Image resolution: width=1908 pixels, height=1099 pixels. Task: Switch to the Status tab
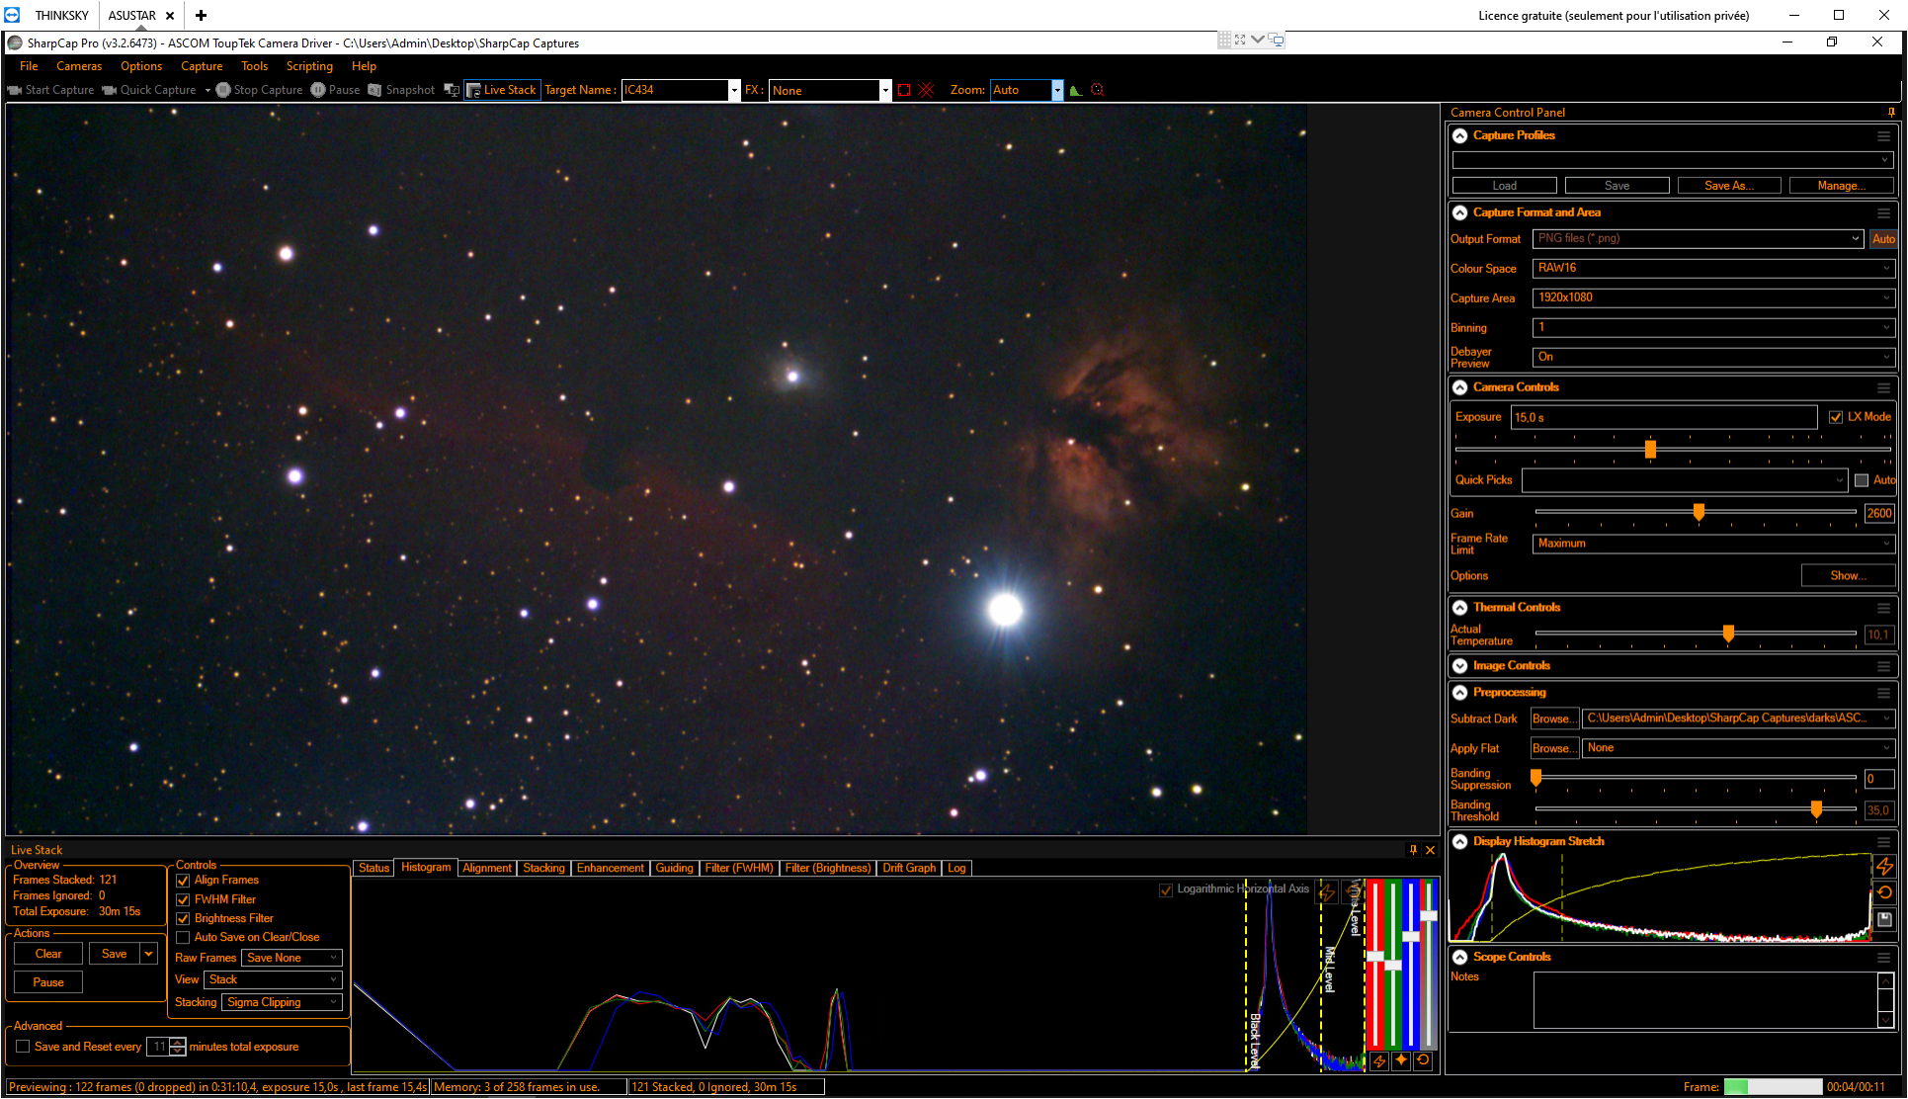373,868
